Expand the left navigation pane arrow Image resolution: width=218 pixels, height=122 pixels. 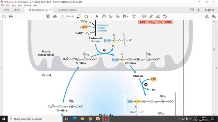(1, 68)
